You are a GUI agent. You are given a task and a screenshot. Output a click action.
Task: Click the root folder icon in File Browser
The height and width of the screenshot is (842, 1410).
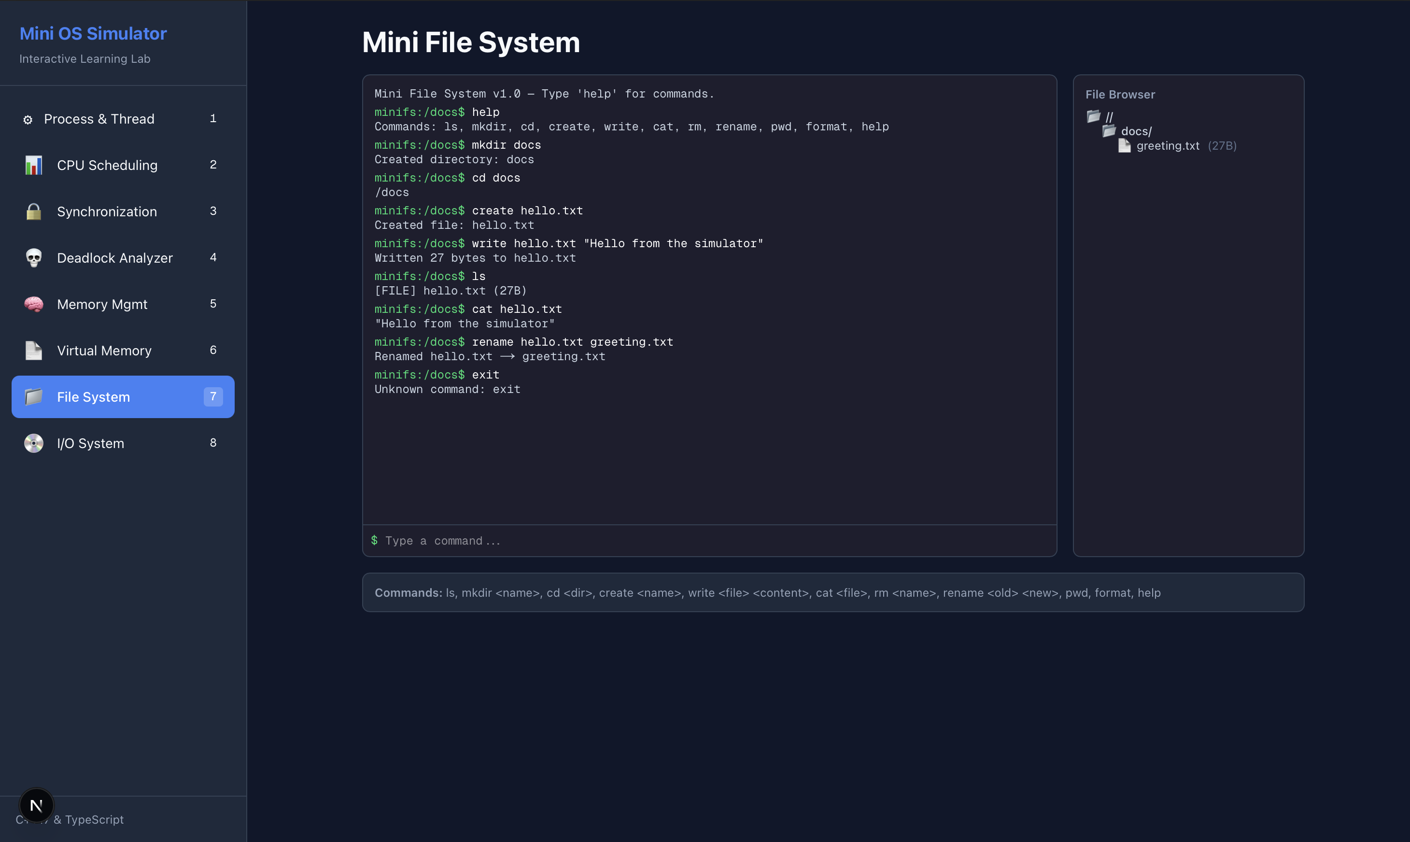coord(1093,116)
